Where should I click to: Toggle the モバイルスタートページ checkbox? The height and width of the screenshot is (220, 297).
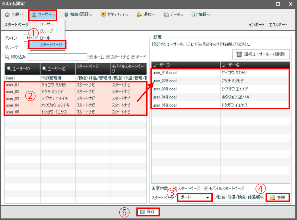[x=206, y=188]
